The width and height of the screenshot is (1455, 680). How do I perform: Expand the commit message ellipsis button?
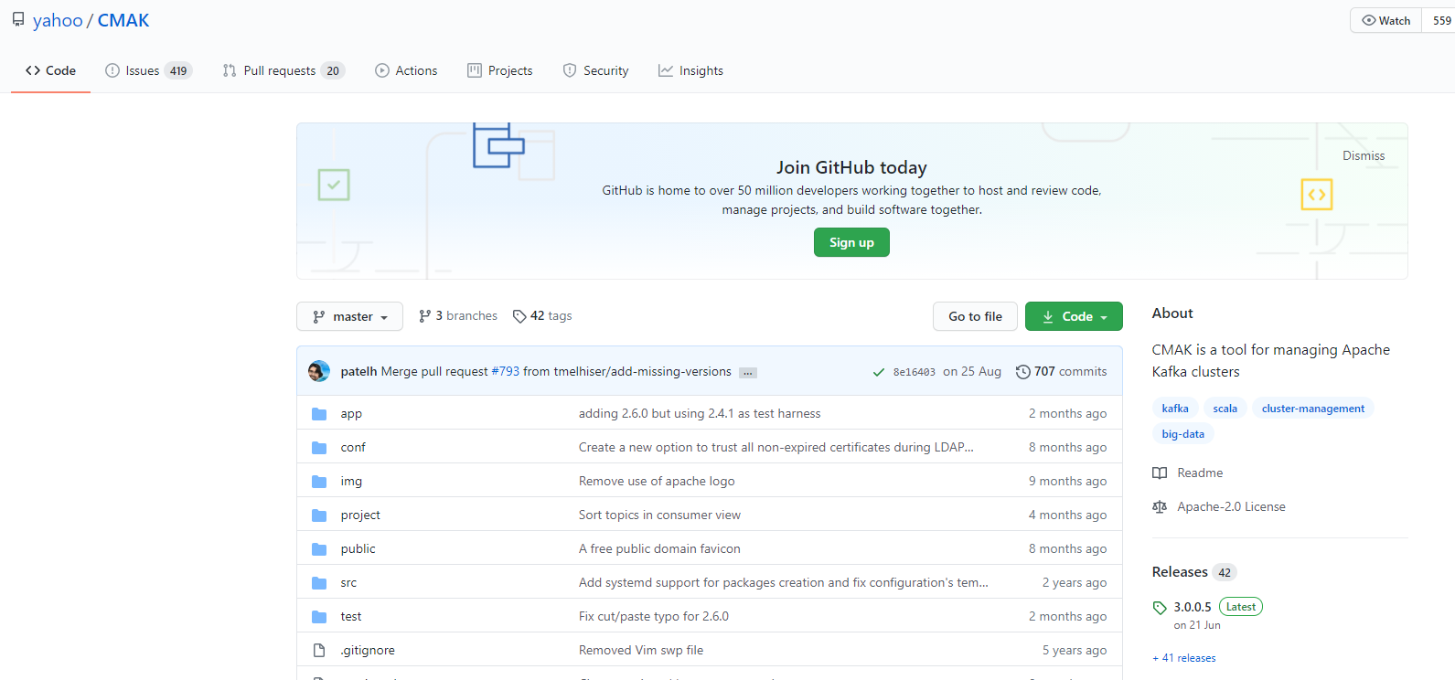coord(748,373)
